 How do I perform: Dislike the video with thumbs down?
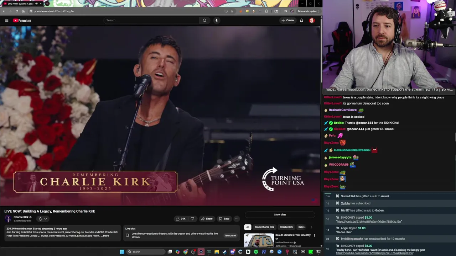point(192,219)
